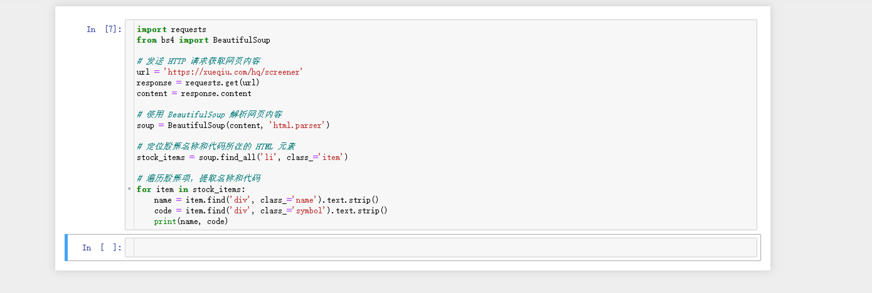Click the blue selected-cell left bar
The width and height of the screenshot is (872, 293).
[66, 247]
